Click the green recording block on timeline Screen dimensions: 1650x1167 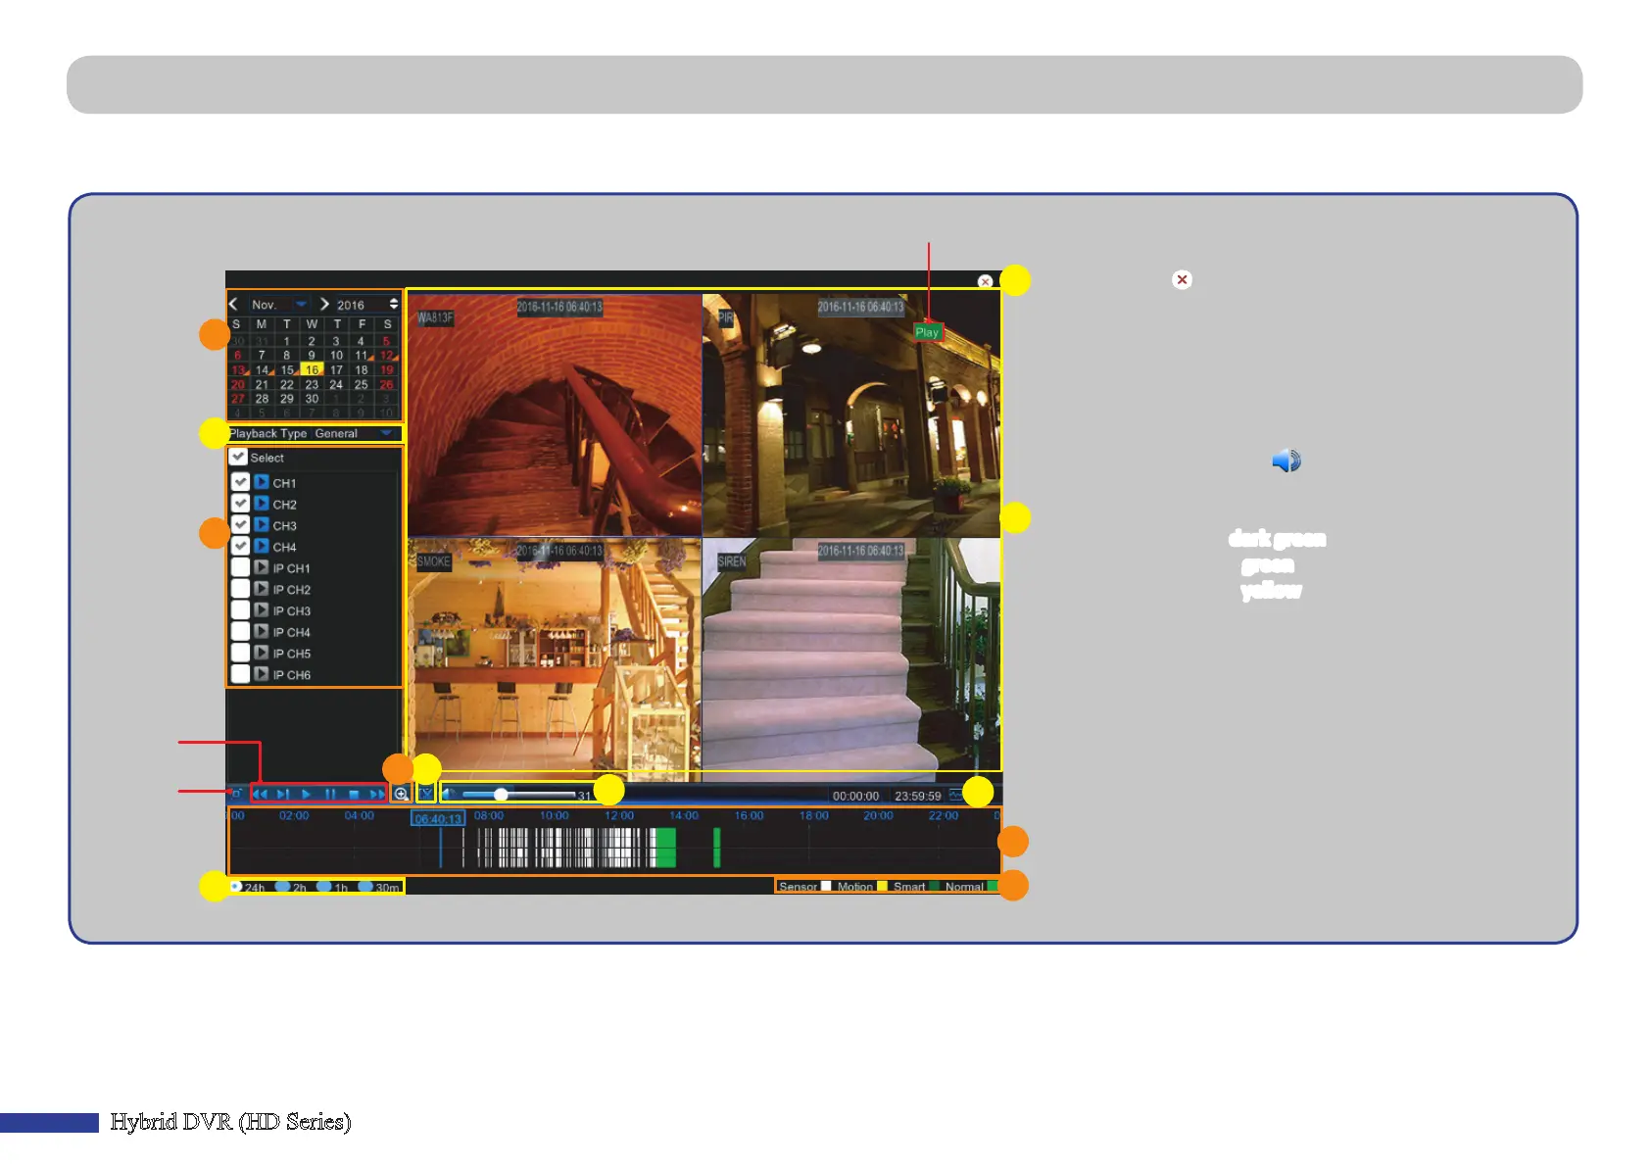click(665, 848)
